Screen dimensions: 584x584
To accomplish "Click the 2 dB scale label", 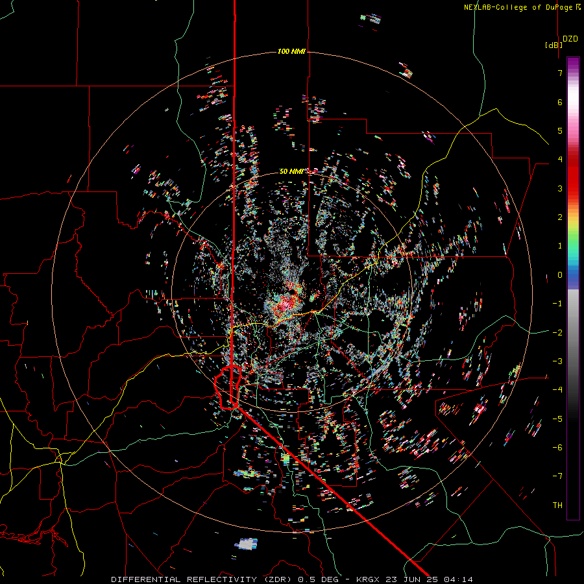I will 560,217.
